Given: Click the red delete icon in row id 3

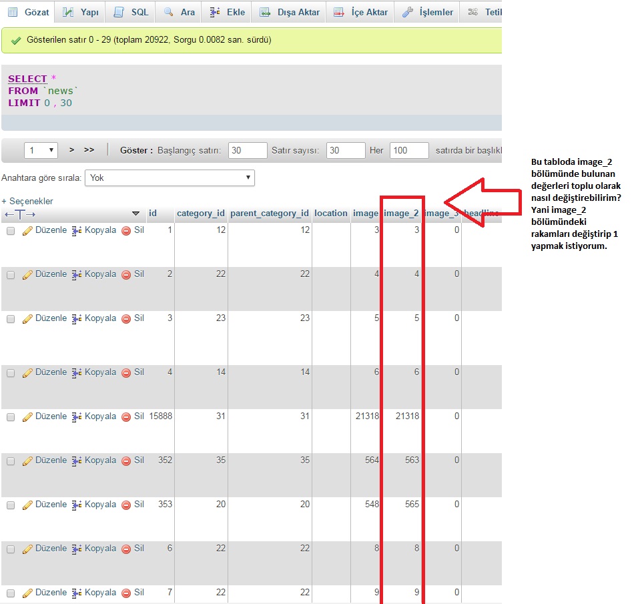Looking at the screenshot, I should [x=126, y=318].
